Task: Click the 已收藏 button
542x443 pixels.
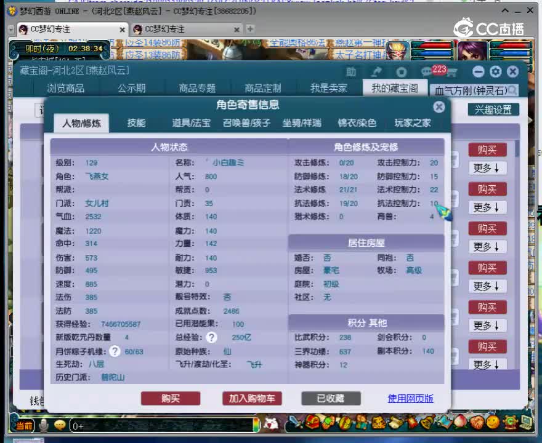Action: 331,399
